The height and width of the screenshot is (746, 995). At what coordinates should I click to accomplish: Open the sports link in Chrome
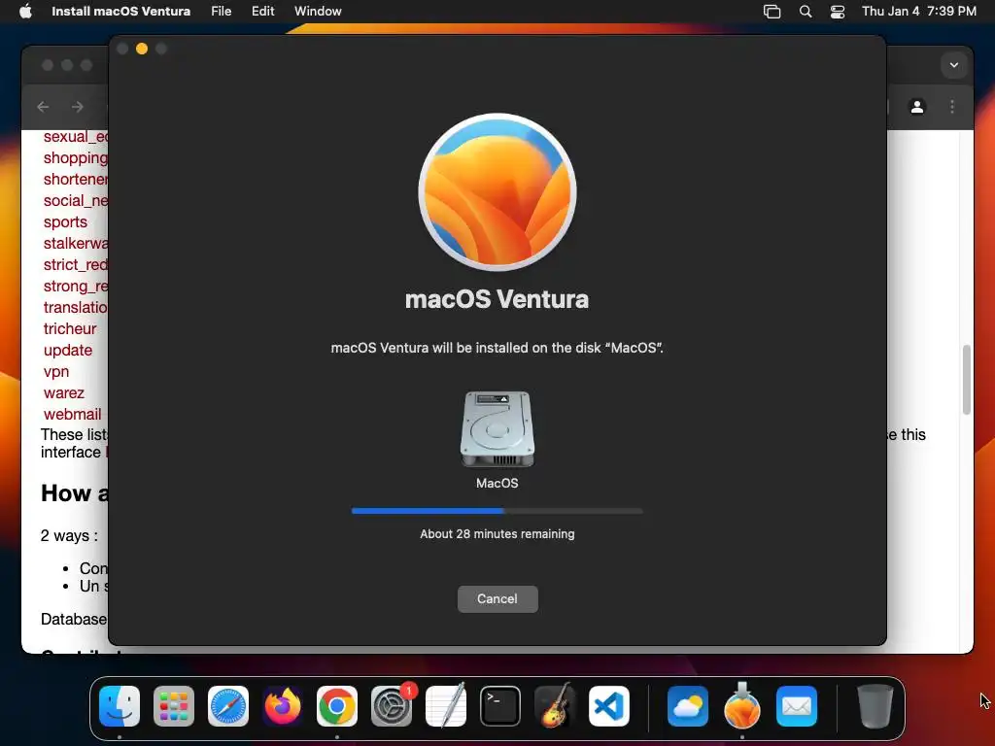pos(65,222)
